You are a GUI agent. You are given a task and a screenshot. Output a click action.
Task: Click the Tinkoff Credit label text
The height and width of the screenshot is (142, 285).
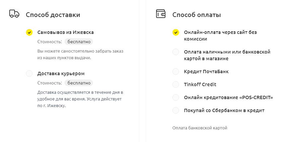[200, 84]
